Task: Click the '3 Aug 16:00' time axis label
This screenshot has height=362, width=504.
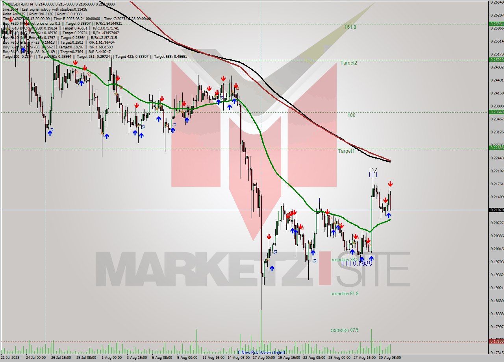Action: pos(136,358)
